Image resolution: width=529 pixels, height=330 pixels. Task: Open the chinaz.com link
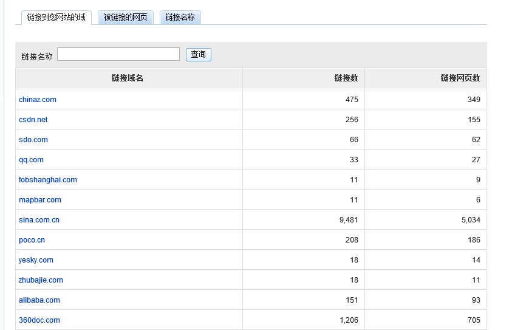[x=38, y=100]
